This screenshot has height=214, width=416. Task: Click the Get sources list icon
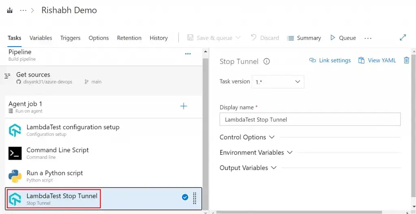(7, 76)
